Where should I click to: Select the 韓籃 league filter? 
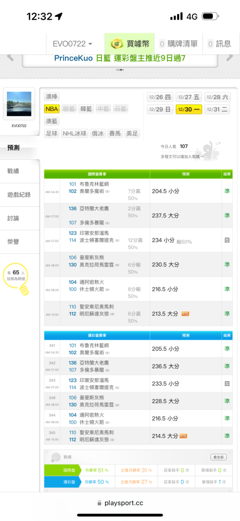pos(86,109)
